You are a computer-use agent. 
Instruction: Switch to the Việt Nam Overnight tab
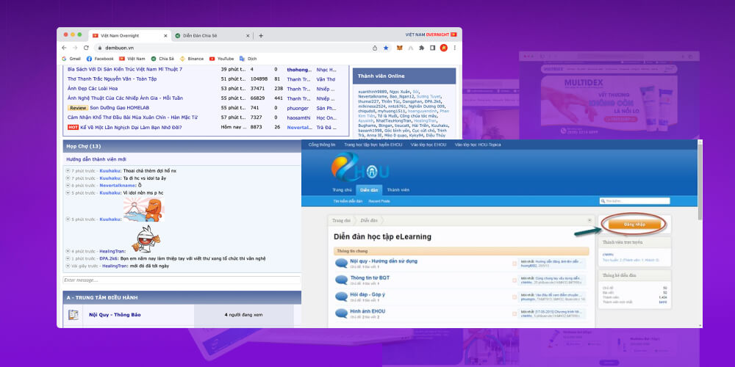coord(129,35)
